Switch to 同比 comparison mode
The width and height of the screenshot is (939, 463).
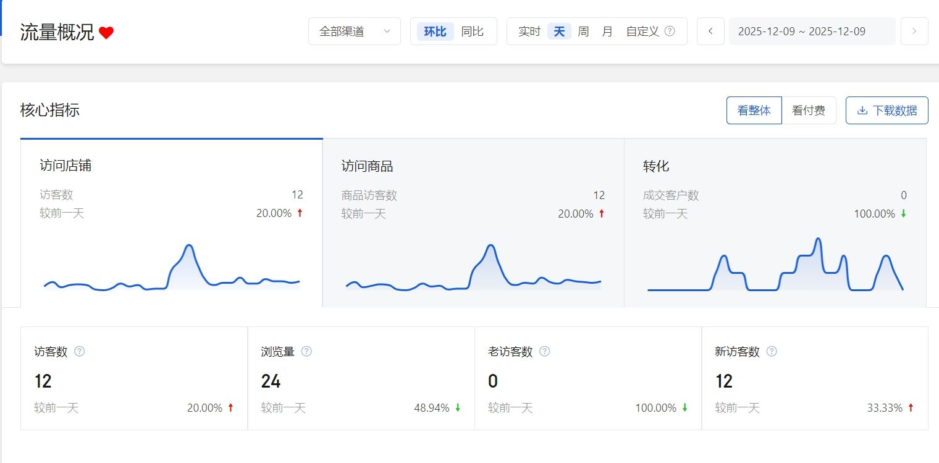472,32
